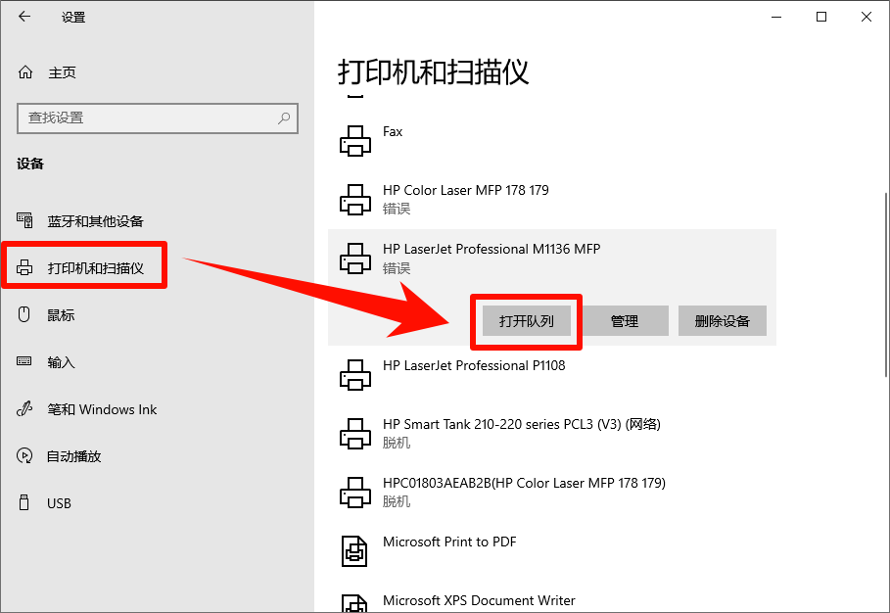Click the back arrow in Settings header
Screen dimensions: 890x613
point(24,17)
